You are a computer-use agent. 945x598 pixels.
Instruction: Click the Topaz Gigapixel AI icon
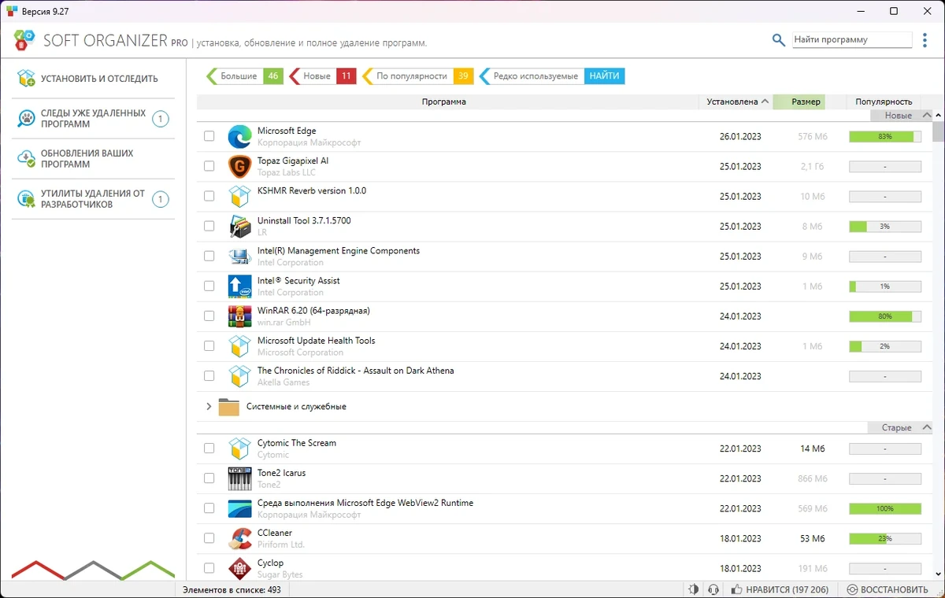click(x=239, y=167)
